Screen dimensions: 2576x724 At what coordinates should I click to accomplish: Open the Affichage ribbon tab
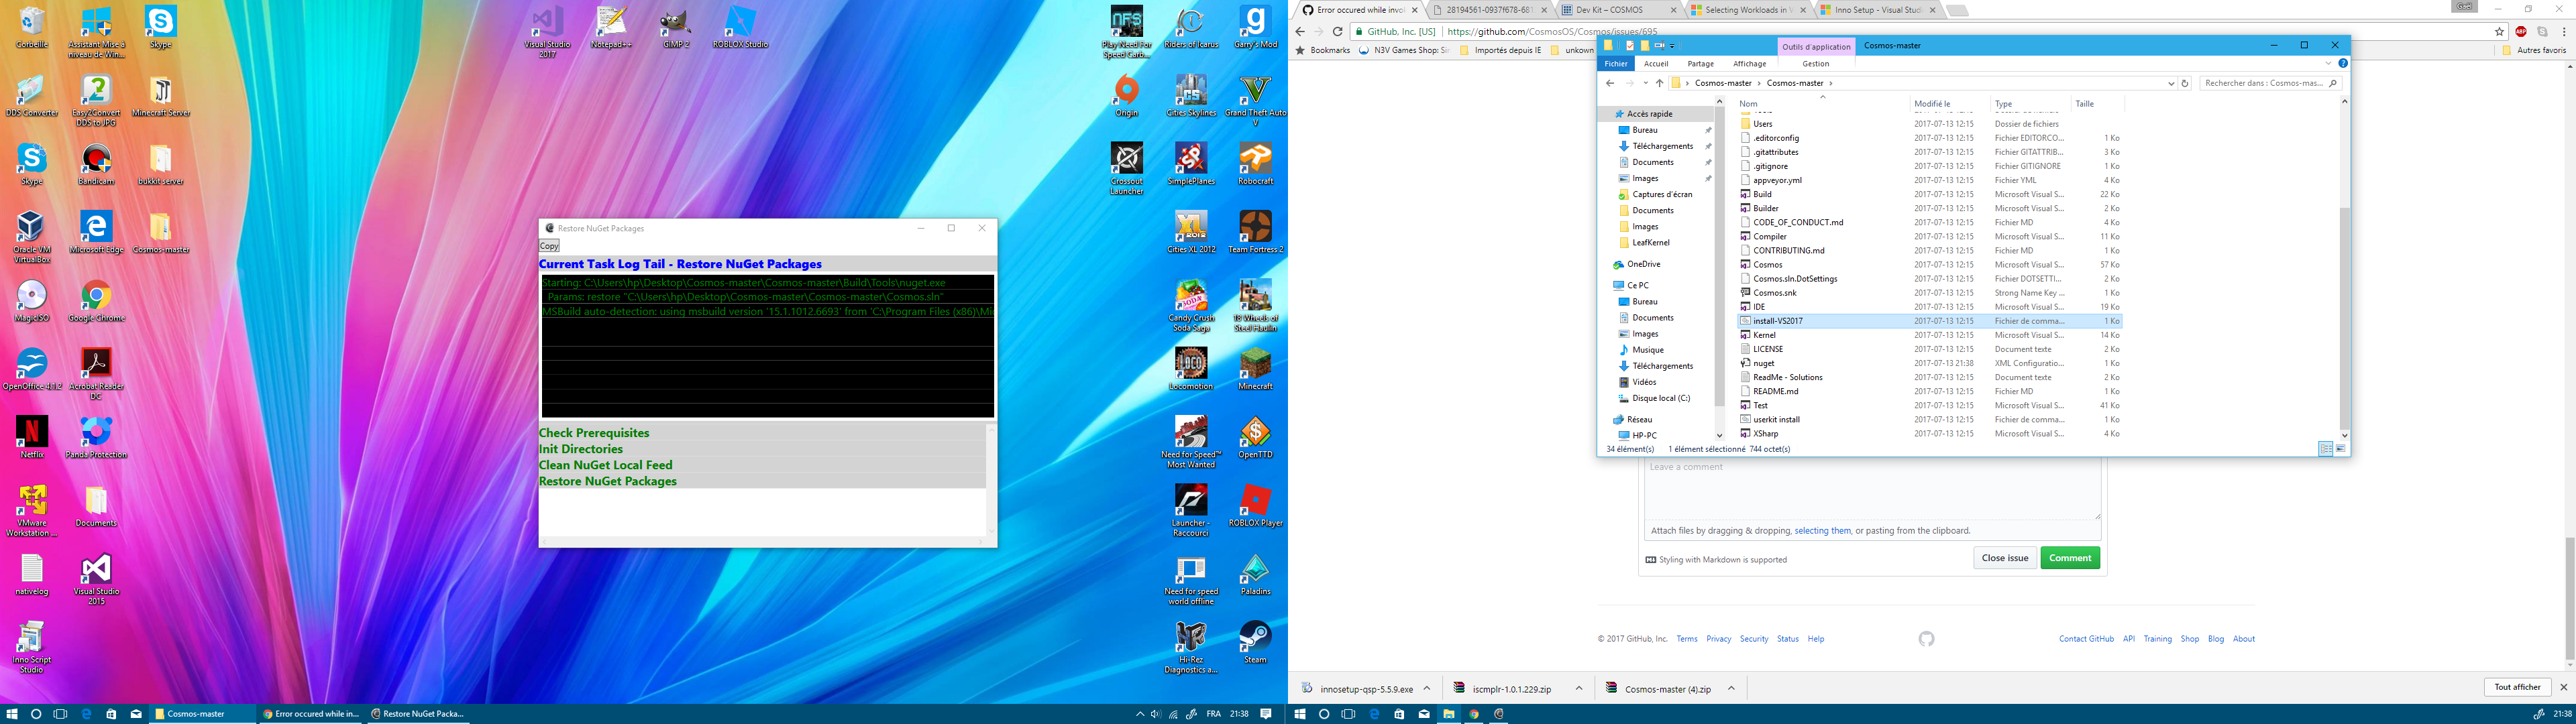[x=1749, y=64]
